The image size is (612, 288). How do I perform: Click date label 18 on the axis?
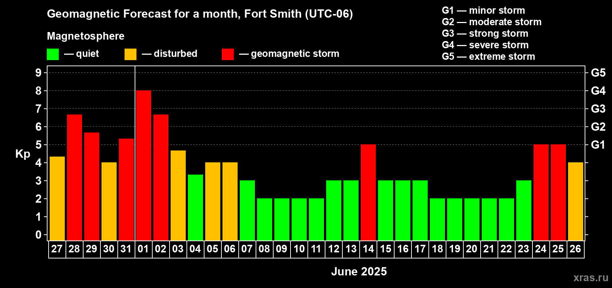[437, 249]
